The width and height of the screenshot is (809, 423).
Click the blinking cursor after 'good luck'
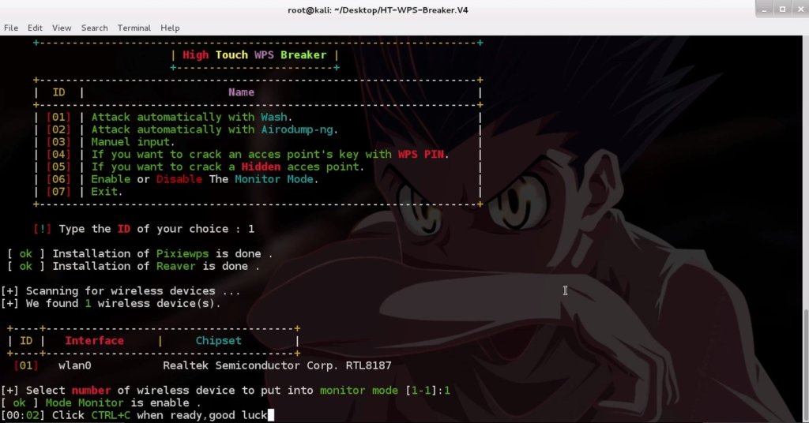(271, 415)
